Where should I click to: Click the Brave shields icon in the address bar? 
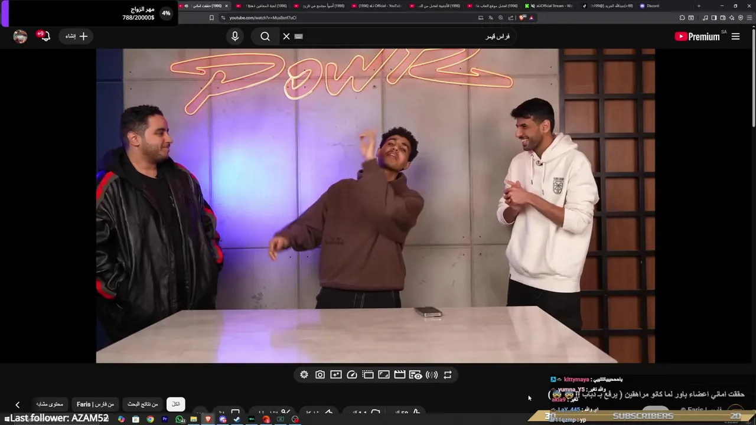(x=523, y=18)
